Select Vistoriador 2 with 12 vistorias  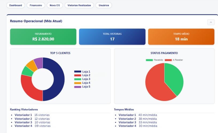32,119
